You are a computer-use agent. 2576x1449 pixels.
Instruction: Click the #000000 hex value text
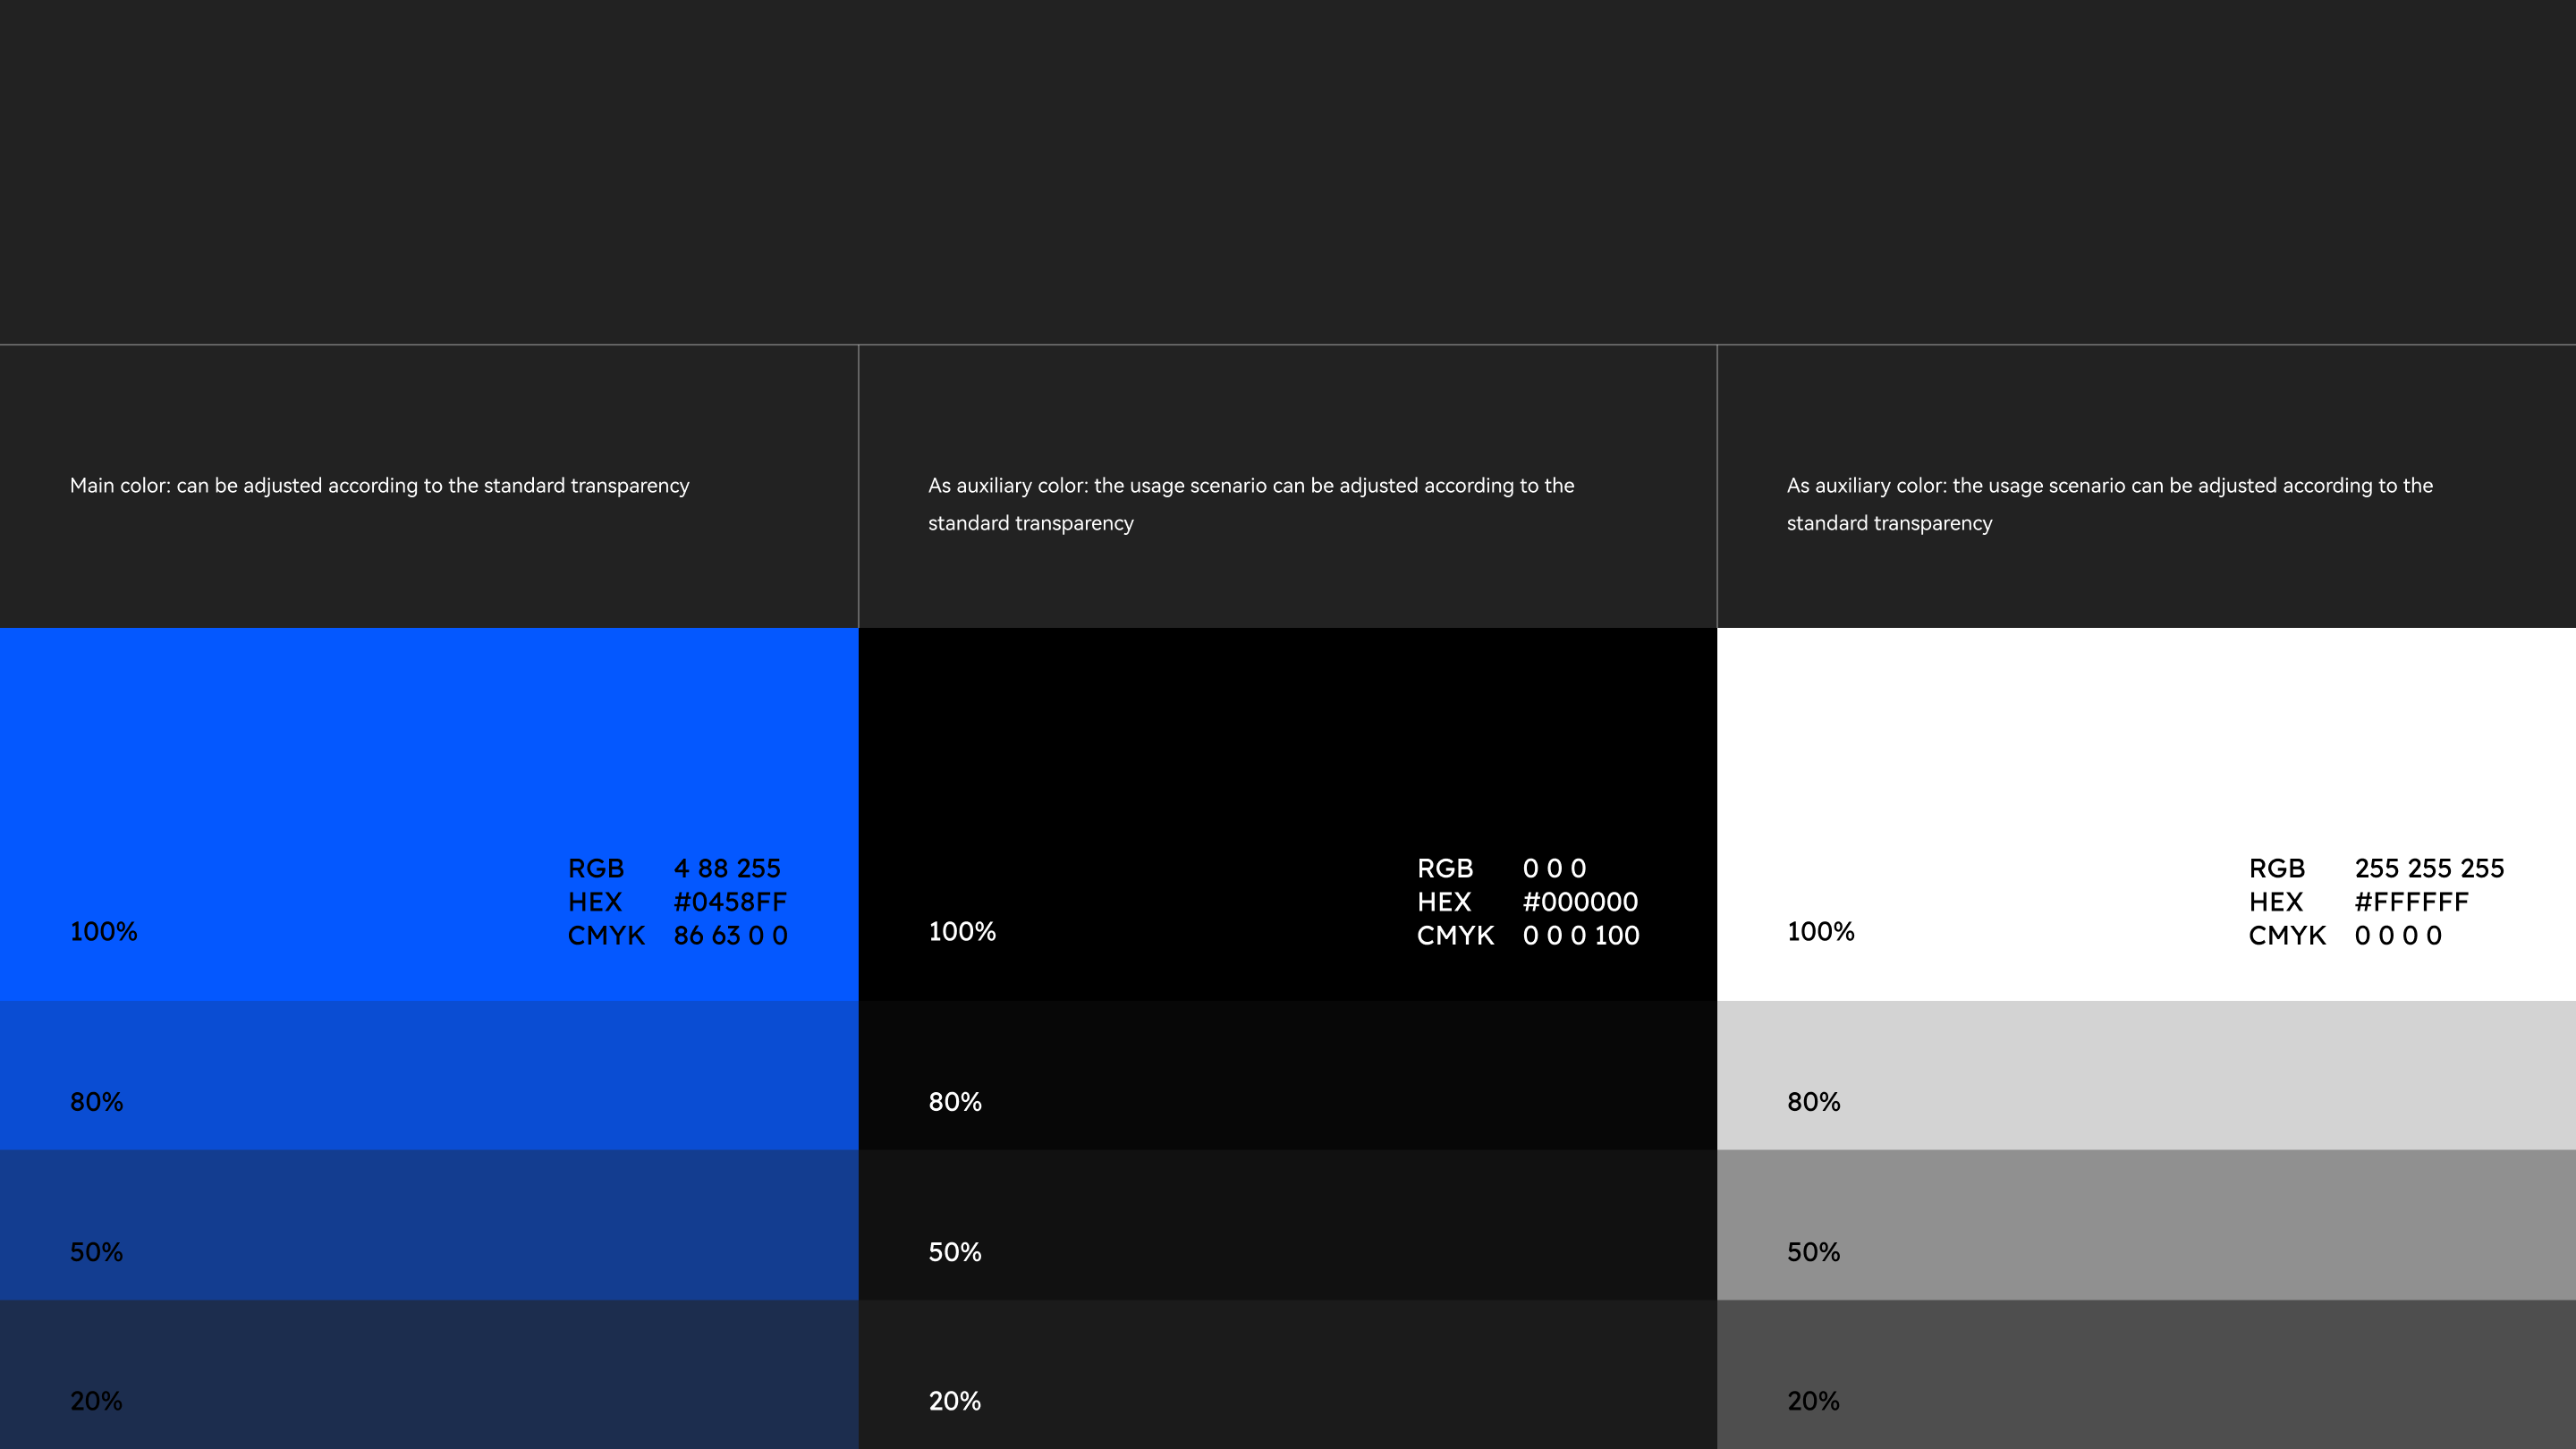click(1580, 902)
